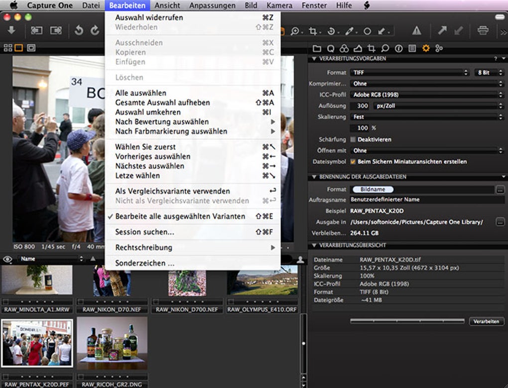Toggle Beim Sichern Miniaturansichten erstellen checkbox
508x388 pixels.
point(353,162)
